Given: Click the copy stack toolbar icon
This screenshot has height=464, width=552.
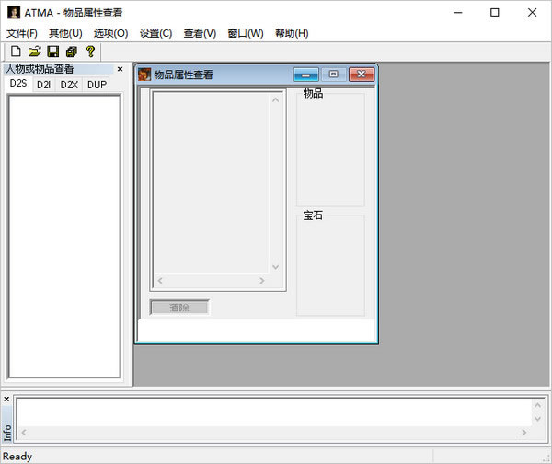Looking at the screenshot, I should [x=72, y=52].
